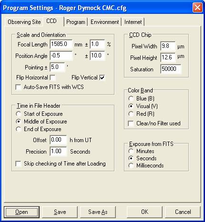Select the Blue (B) color band
This screenshot has height=222, width=205.
pyautogui.click(x=131, y=99)
